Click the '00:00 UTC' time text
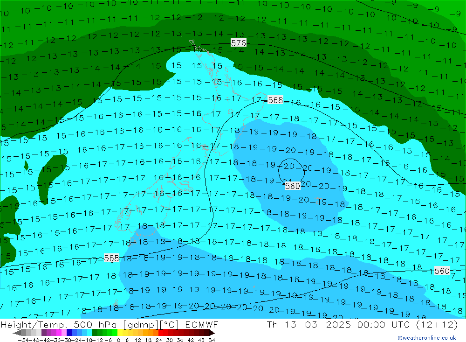Image resolution: width=466 pixels, height=342 pixels. pos(384,324)
